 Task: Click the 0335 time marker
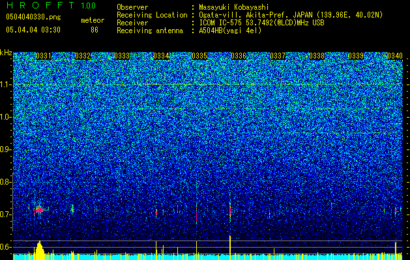pos(199,56)
